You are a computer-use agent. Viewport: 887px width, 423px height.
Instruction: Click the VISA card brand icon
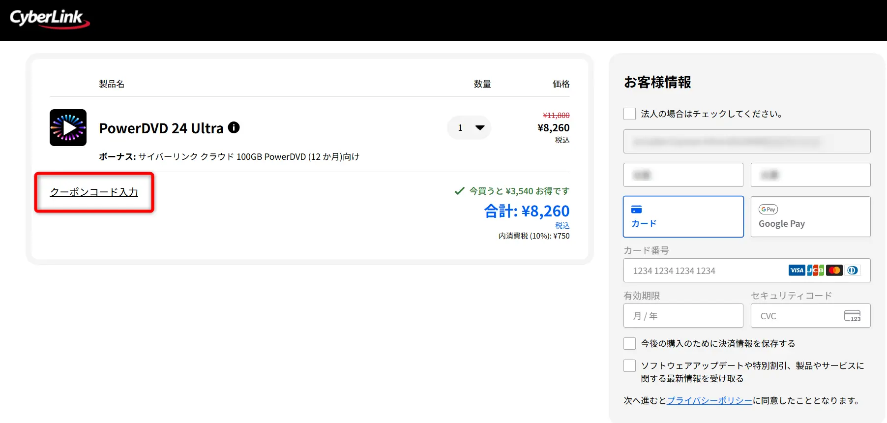pyautogui.click(x=797, y=270)
